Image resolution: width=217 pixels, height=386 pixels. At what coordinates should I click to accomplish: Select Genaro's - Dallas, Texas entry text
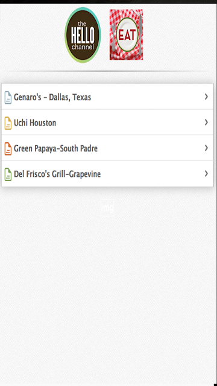pyautogui.click(x=52, y=97)
